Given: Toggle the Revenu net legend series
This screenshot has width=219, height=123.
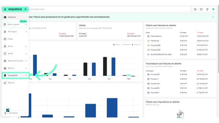Looking at the screenshot, I should [136, 45].
